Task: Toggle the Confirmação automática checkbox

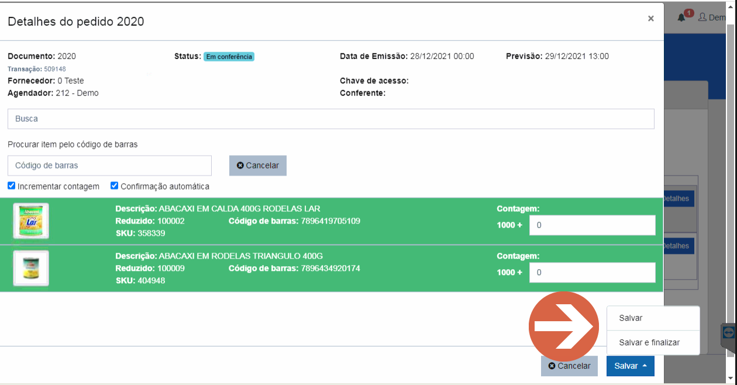Action: click(115, 186)
